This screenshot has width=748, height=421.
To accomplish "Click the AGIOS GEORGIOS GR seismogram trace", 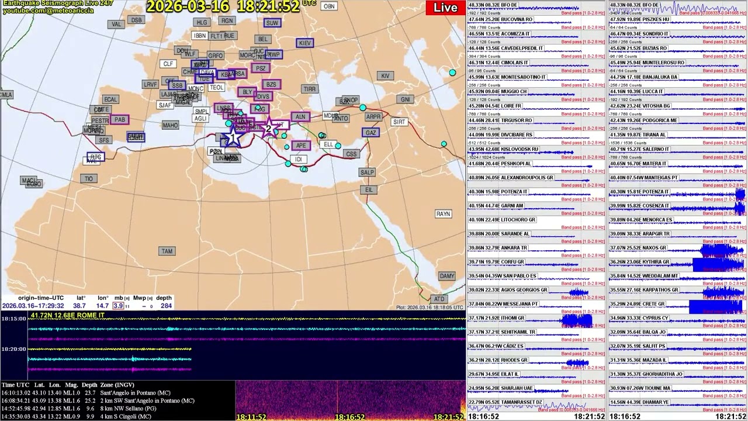I will (x=536, y=294).
